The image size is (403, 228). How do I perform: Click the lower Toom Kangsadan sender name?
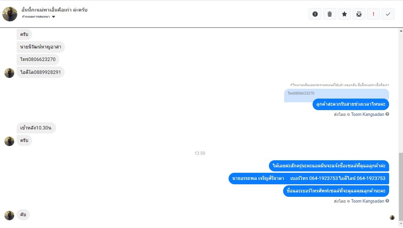(367, 201)
